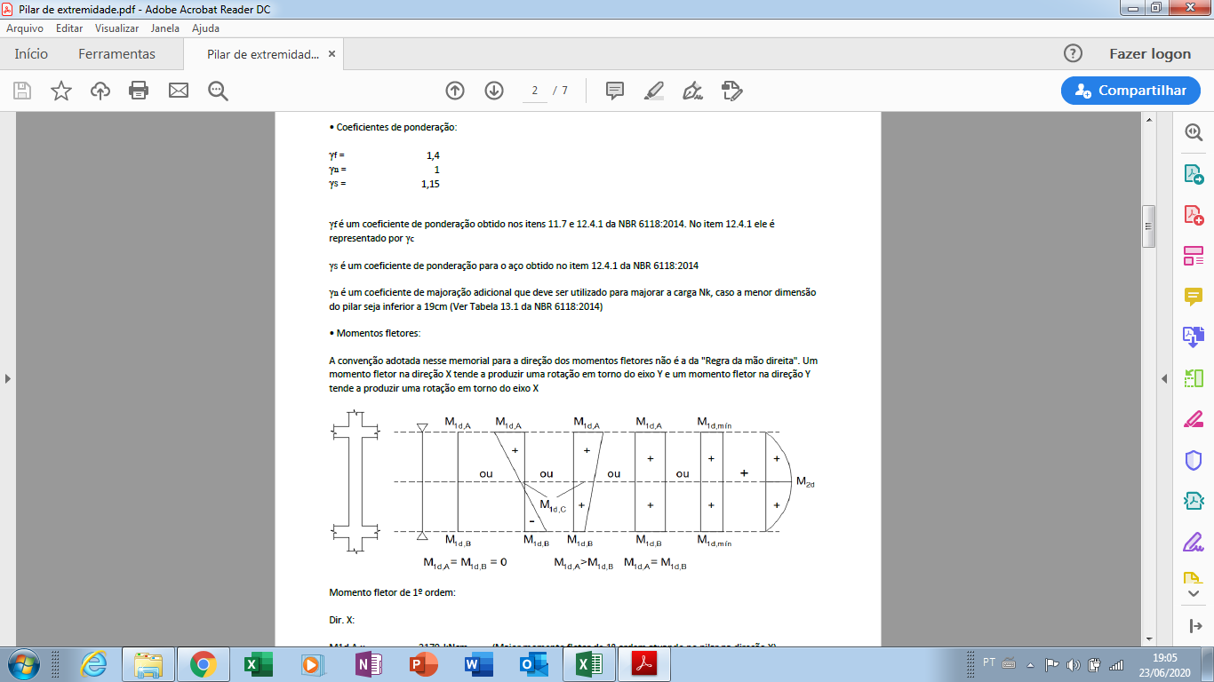1214x682 pixels.
Task: Open Windows Explorer from taskbar
Action: pyautogui.click(x=148, y=664)
